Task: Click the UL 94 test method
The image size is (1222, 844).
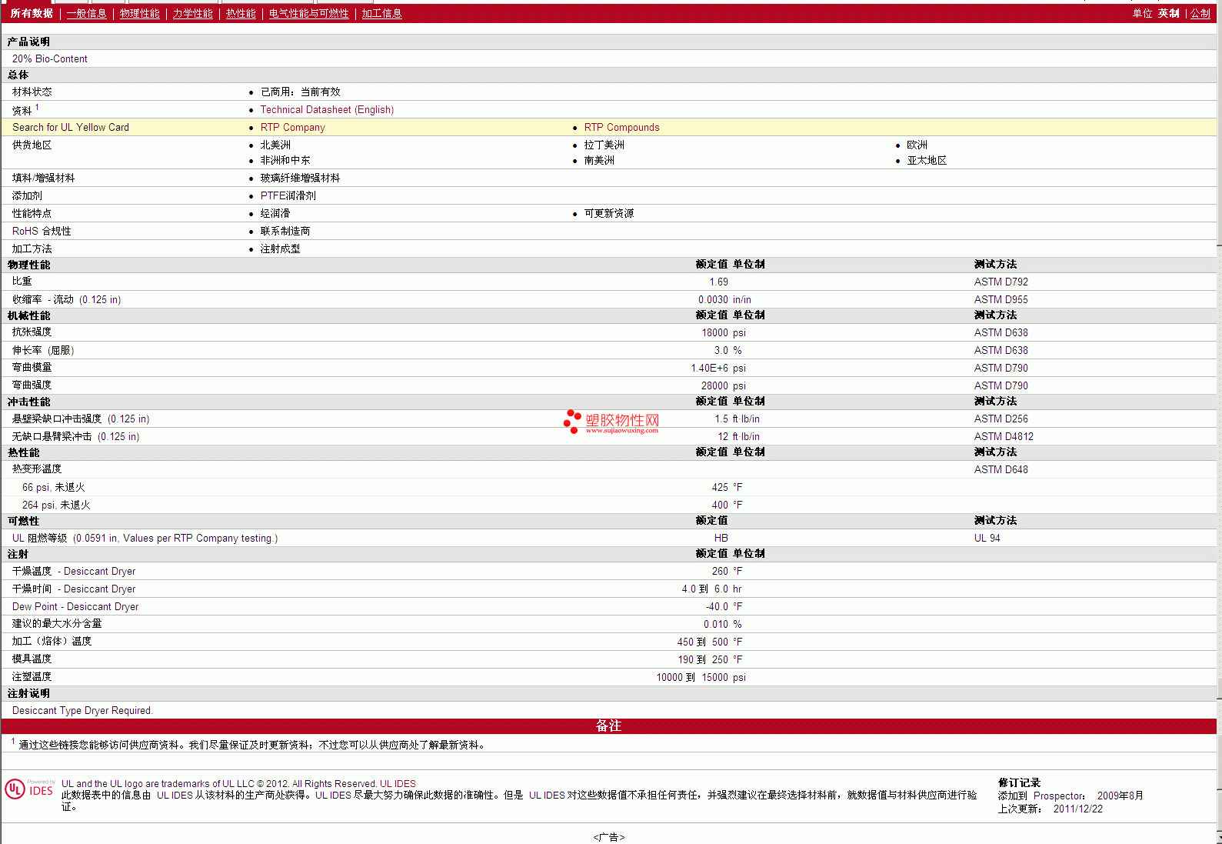Action: [987, 538]
